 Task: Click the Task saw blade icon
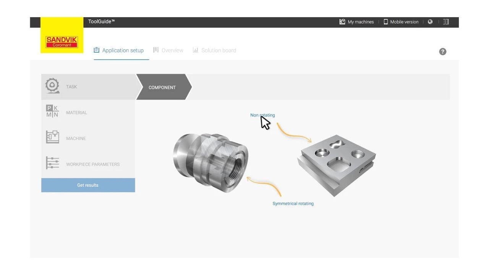[52, 86]
